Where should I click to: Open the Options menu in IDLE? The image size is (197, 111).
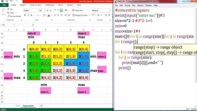[x=140, y=6]
